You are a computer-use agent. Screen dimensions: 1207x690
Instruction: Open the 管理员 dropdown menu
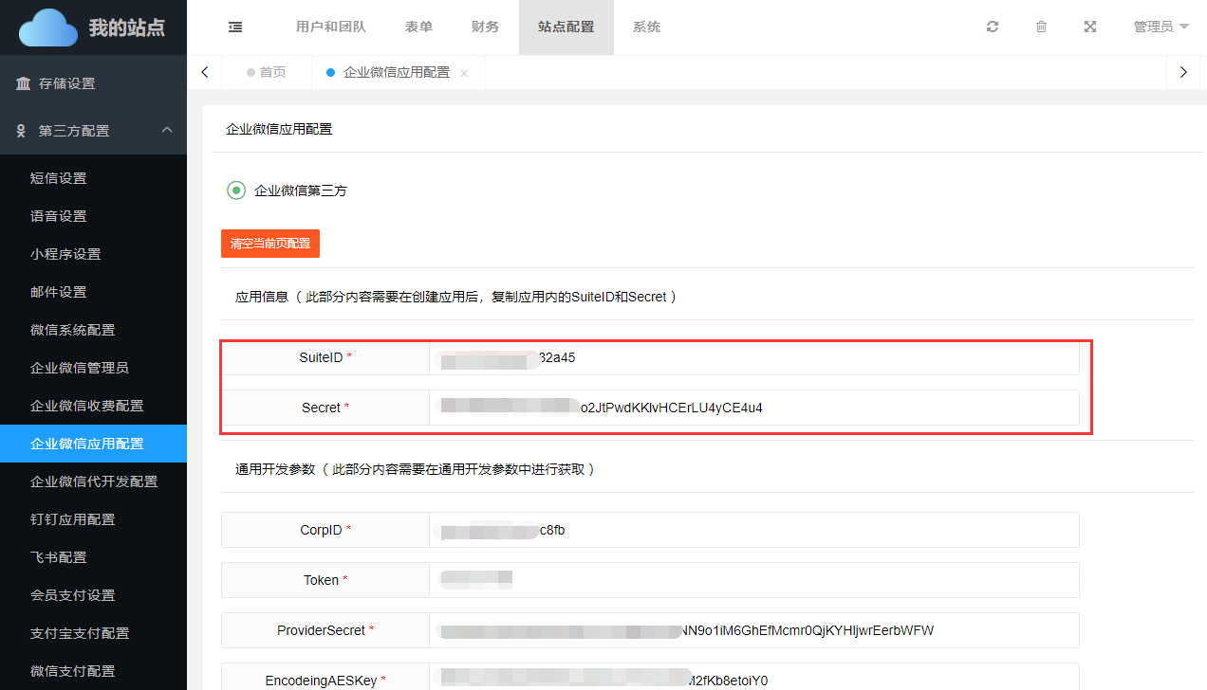coord(1161,27)
